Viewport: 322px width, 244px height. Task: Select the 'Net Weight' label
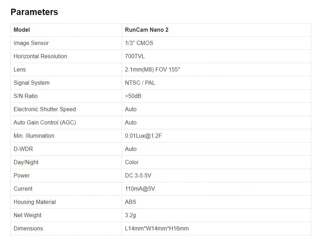click(x=28, y=215)
